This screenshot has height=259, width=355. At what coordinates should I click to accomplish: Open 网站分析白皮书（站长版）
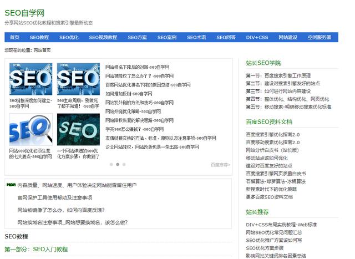272,150
